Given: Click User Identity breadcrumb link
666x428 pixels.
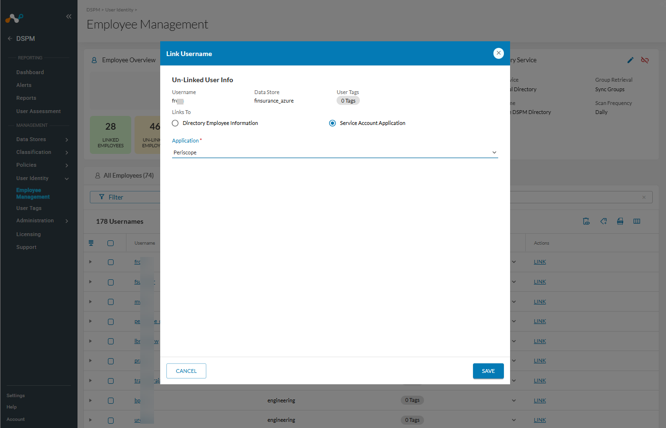Looking at the screenshot, I should tap(119, 10).
